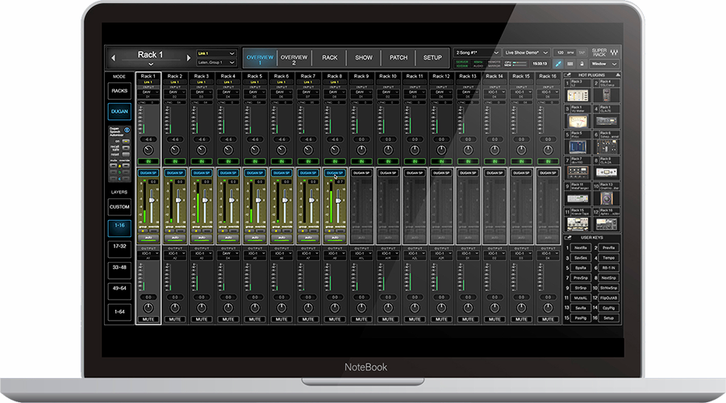Mute the Rack 1 output channel
This screenshot has width=726, height=403.
tap(148, 319)
